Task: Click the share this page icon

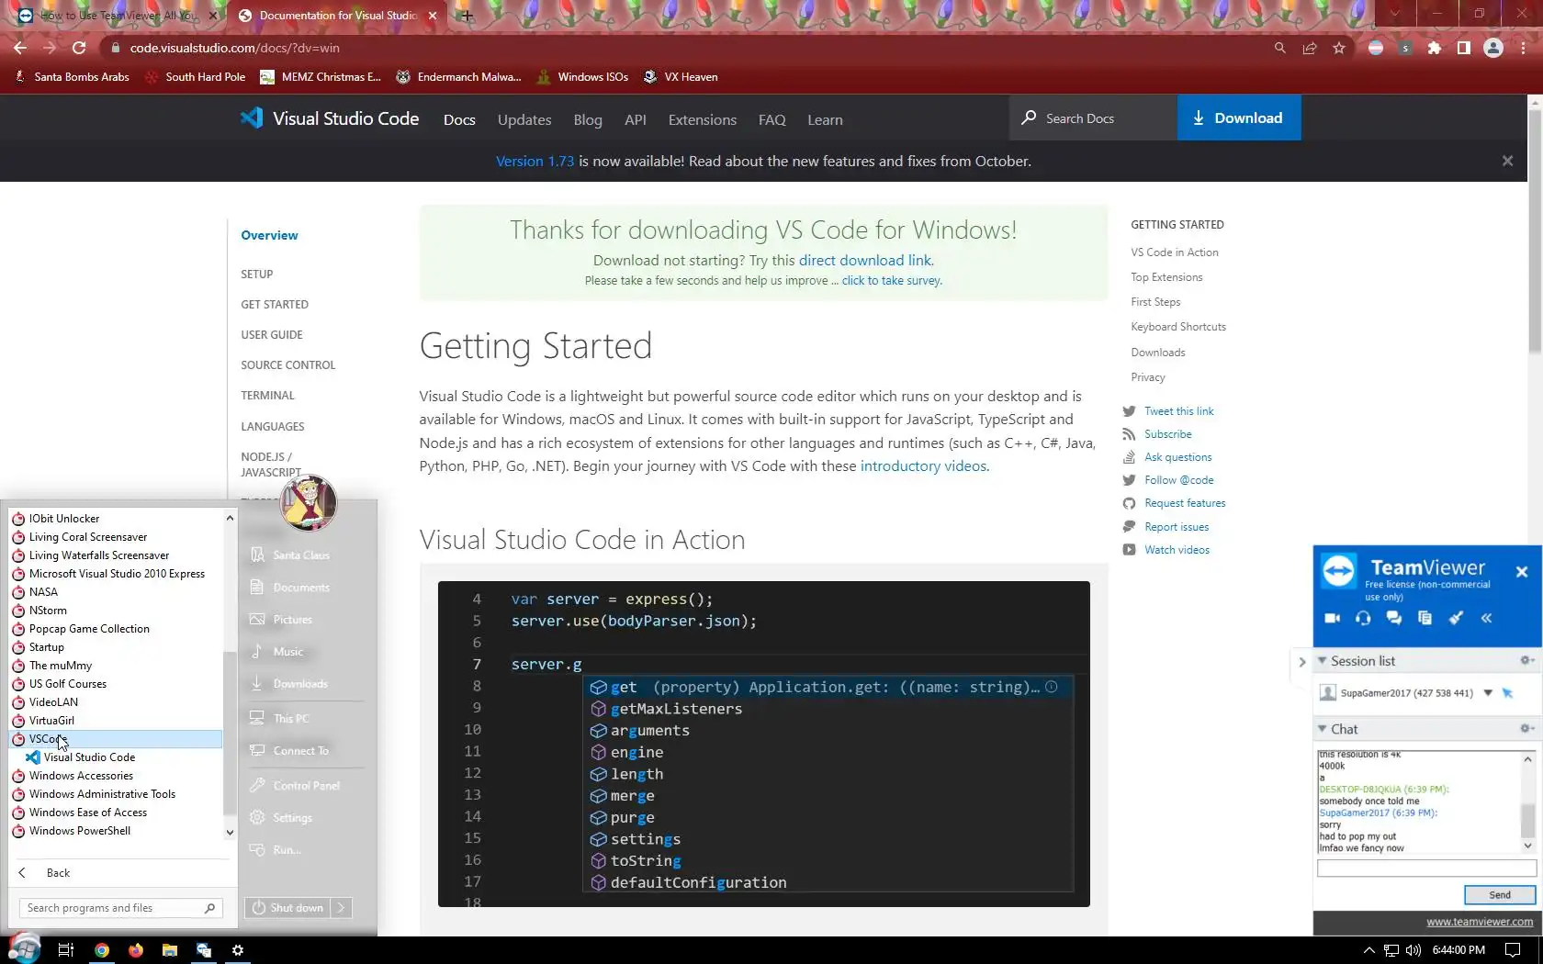Action: pos(1310,48)
